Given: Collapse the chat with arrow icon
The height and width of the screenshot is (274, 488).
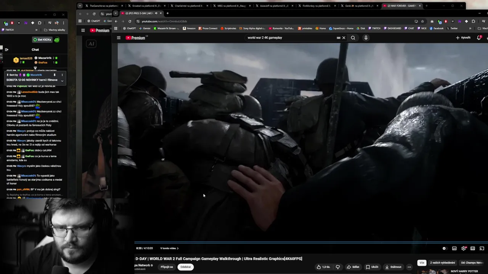Looking at the screenshot, I should pyautogui.click(x=6, y=49).
